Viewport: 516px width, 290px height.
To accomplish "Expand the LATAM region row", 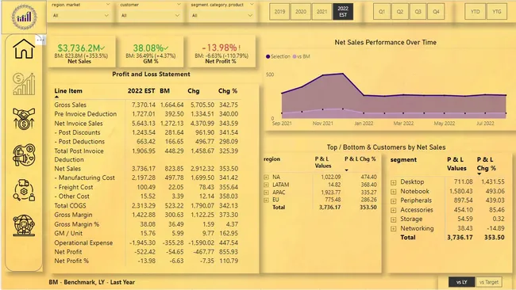I will pos(266,185).
